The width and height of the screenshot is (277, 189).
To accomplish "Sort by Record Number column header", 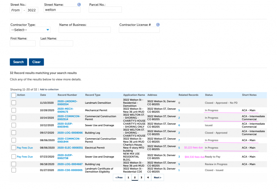I will coord(67,95).
